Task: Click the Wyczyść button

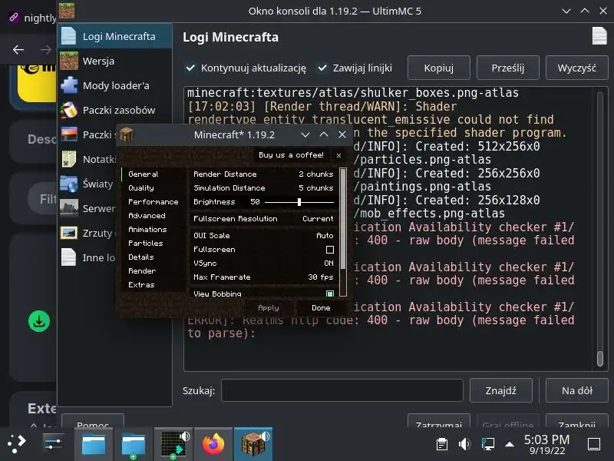Action: tap(577, 68)
